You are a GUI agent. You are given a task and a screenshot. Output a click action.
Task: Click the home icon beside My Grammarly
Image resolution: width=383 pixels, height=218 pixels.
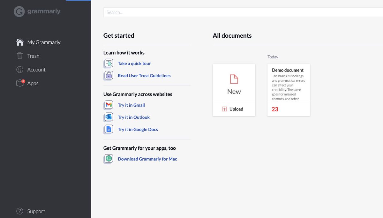(x=20, y=42)
